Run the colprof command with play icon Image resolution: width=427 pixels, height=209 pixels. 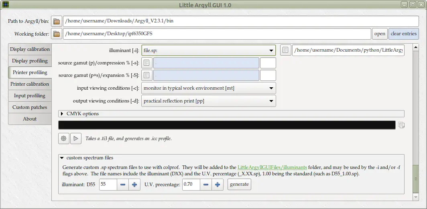click(x=76, y=139)
